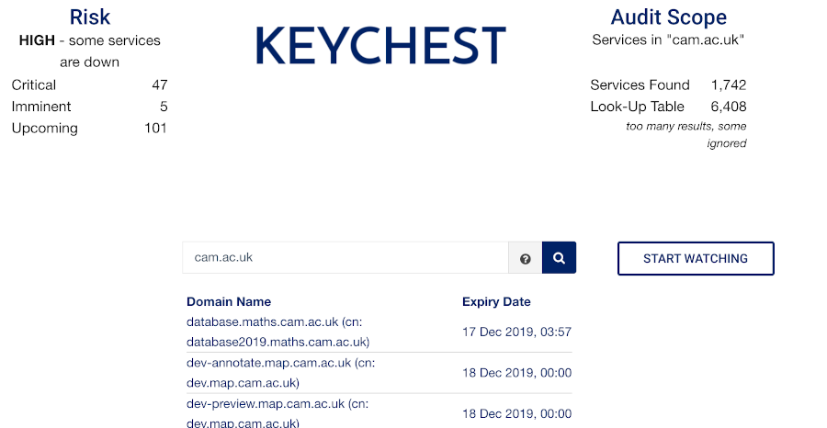Click the Imminent count of 5
The width and height of the screenshot is (827, 428).
click(164, 107)
